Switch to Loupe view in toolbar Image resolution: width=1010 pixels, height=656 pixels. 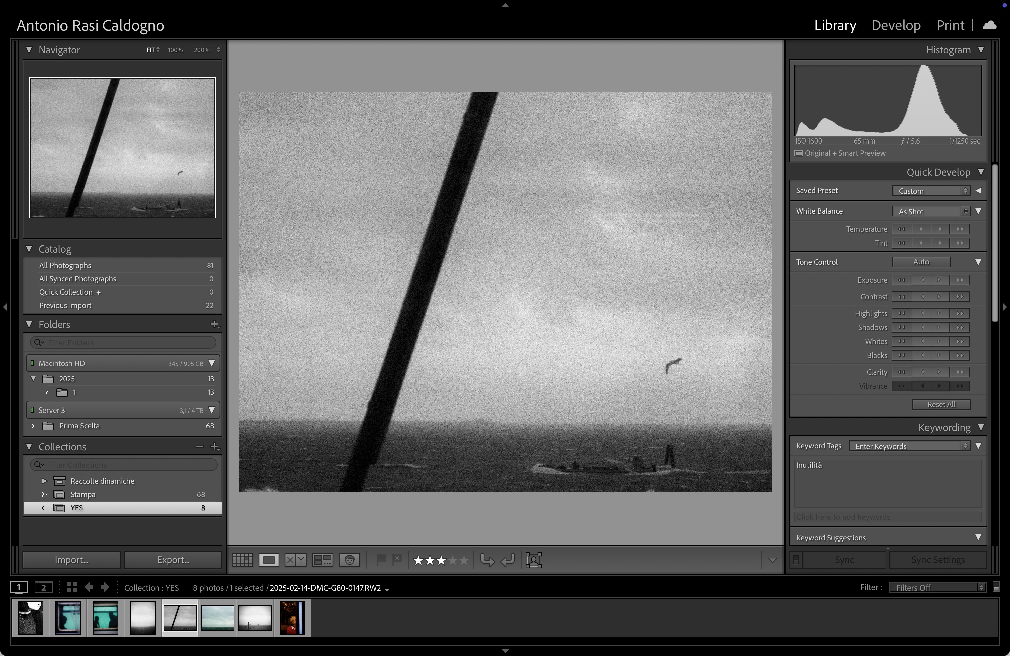[x=269, y=560]
